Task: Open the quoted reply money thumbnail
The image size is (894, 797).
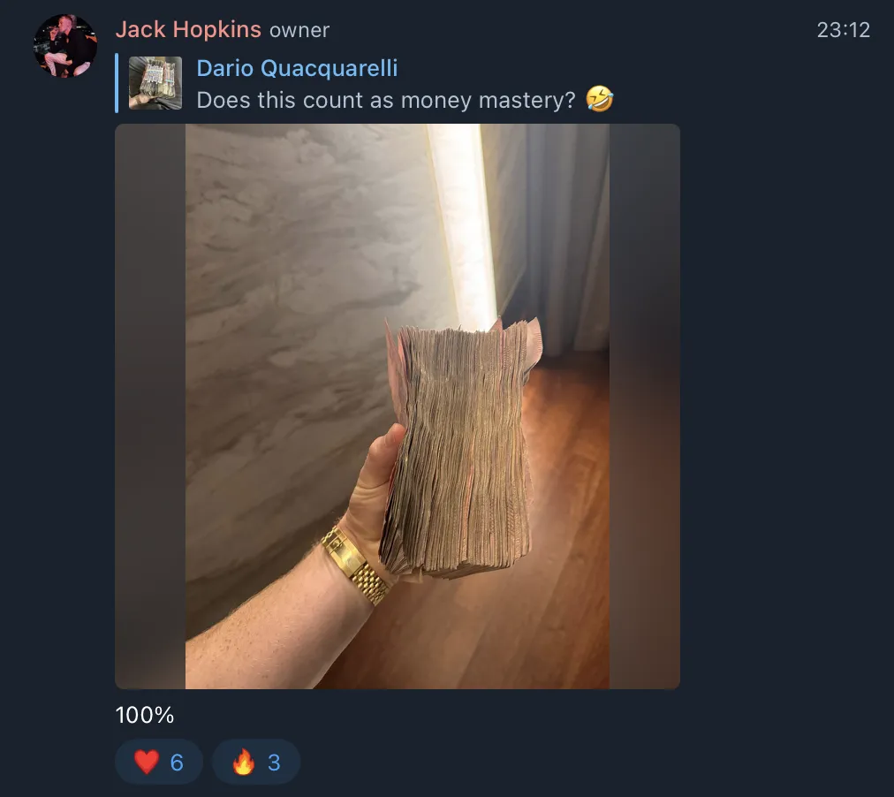Action: click(x=155, y=83)
